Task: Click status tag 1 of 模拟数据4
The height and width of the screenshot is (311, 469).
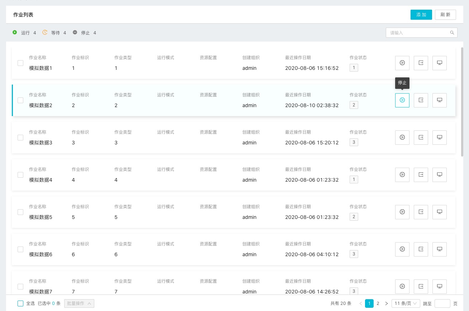Action: [x=354, y=180]
